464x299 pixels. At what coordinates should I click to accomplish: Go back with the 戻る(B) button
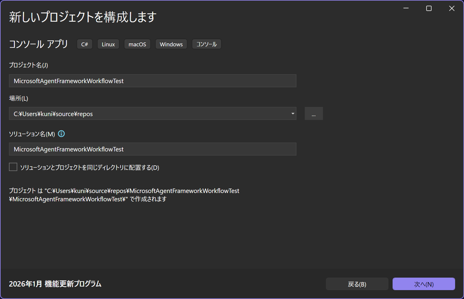[357, 284]
